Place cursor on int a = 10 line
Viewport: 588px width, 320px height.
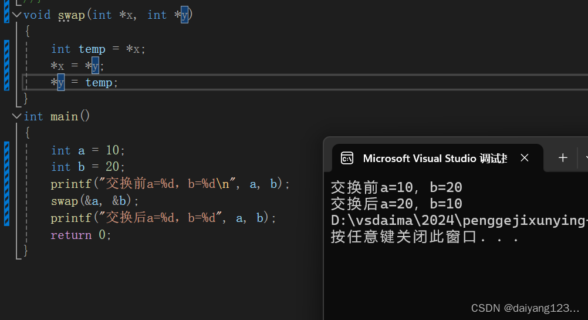88,150
